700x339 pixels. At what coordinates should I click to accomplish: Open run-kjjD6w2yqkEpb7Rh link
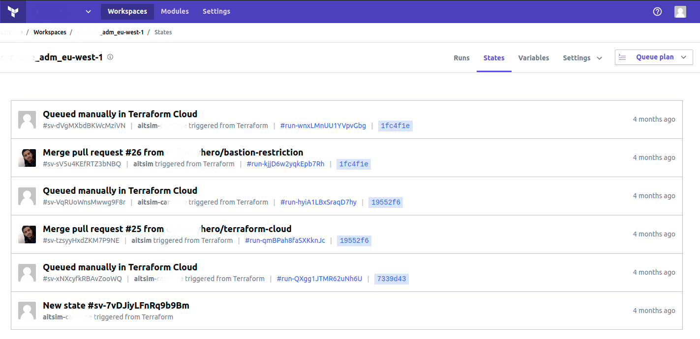(285, 164)
